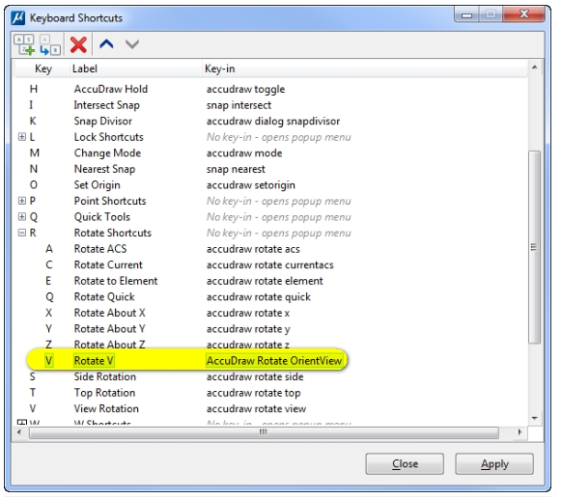The image size is (562, 499).
Task: Select the AccuDraw Hold shortcut row
Action: (270, 89)
